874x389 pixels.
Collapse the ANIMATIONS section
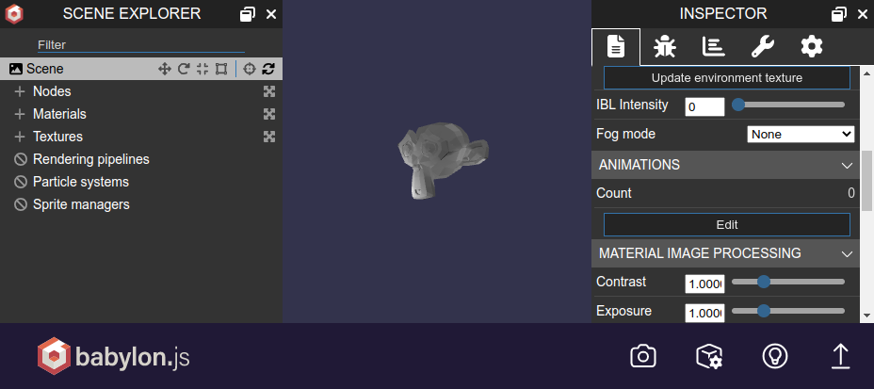pyautogui.click(x=726, y=165)
